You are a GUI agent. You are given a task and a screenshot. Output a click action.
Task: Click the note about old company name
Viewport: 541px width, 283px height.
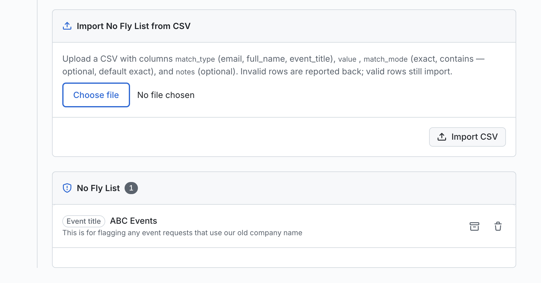(182, 233)
